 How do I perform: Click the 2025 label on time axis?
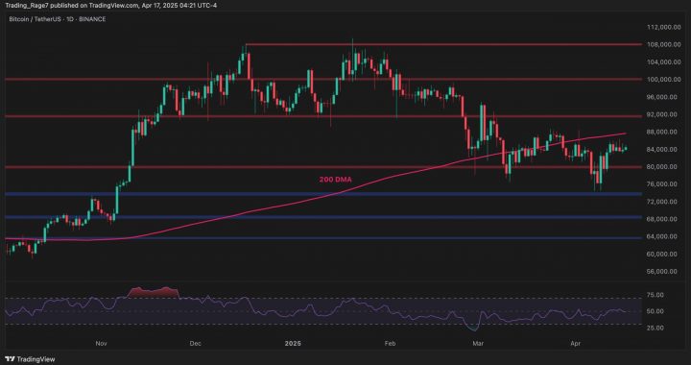[293, 343]
